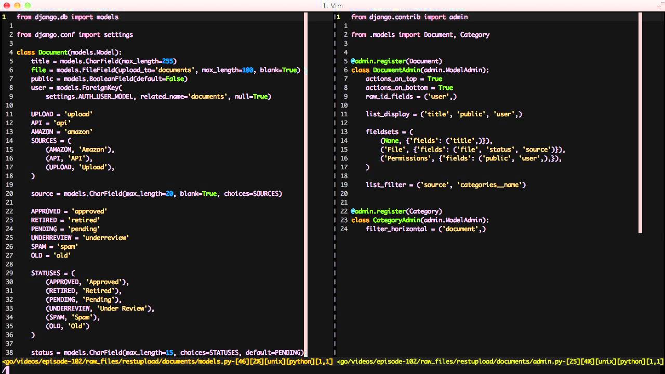665x374 pixels.
Task: Click the "(RETIRED, 'Retired')," tuple line
Action: click(x=84, y=291)
